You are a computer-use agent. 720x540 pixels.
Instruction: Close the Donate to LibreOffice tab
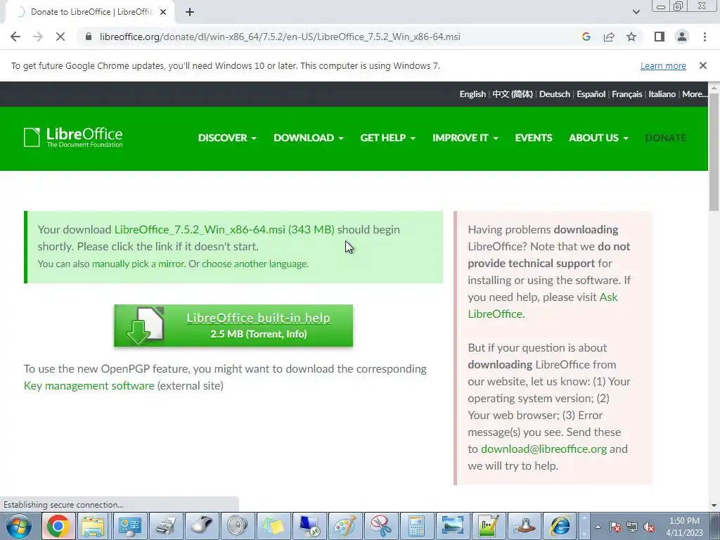pyautogui.click(x=163, y=12)
